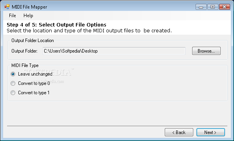Click the Output Folder path field
This screenshot has width=234, height=141.
tap(114, 51)
